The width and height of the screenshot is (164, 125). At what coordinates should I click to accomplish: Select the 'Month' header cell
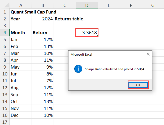[21, 33]
